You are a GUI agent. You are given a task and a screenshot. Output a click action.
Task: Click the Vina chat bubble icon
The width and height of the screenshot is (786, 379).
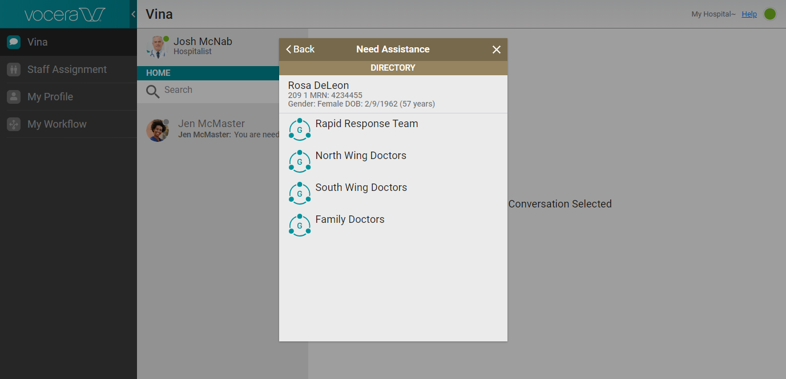14,42
